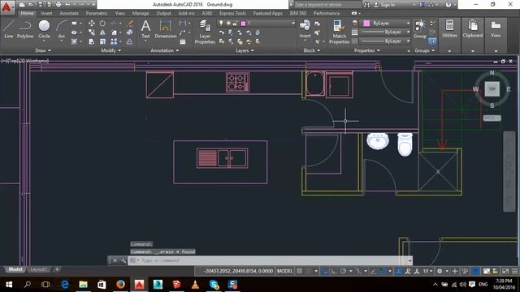Insert a Table from Annotation panel
This screenshot has width=520, height=292.
coord(183,41)
